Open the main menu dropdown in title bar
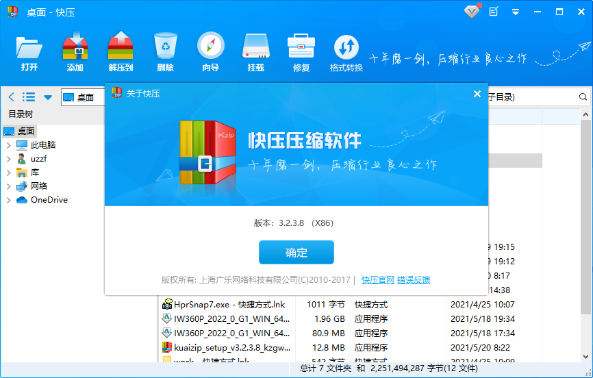 coord(516,12)
